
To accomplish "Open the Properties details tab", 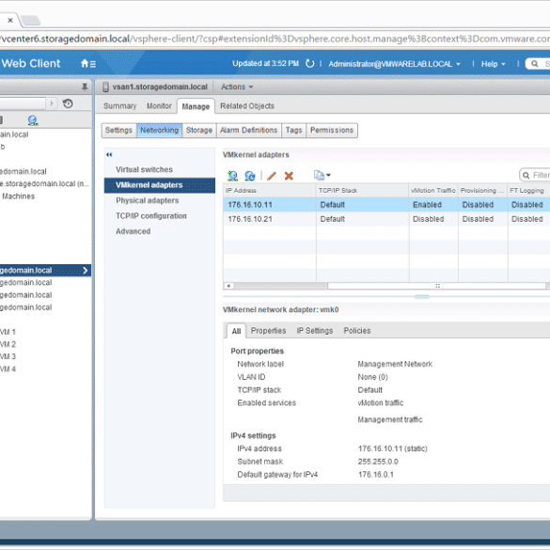I will 268,331.
